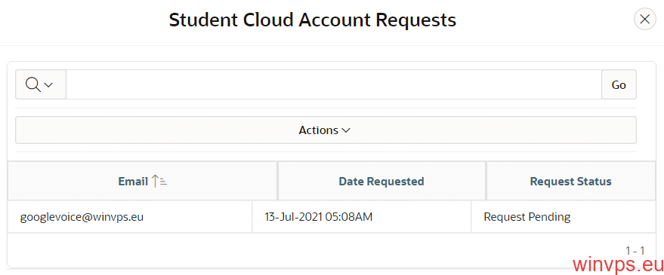Click the chevron beside Actions
The height and width of the screenshot is (275, 664).
tap(345, 130)
